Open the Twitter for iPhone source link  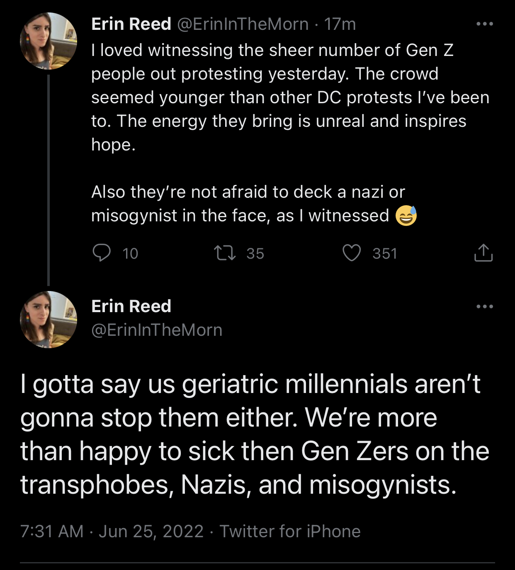[x=290, y=531]
